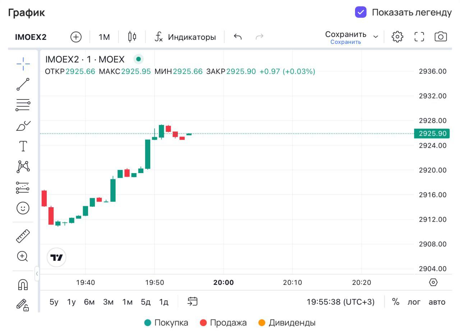Select the 1y time range
Image resolution: width=460 pixels, height=333 pixels.
(71, 302)
